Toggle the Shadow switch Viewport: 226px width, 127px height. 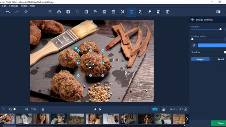(225, 52)
